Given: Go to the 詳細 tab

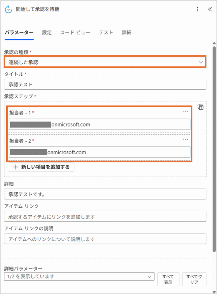Looking at the screenshot, I should pos(127,32).
